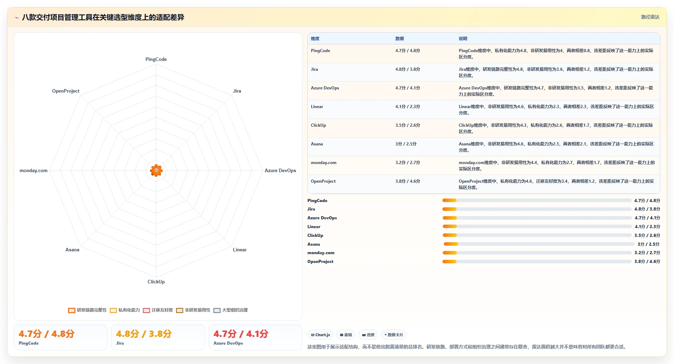Image resolution: width=674 pixels, height=364 pixels.
Task: Click the ClickUp axis label on the radar
Action: point(156,282)
